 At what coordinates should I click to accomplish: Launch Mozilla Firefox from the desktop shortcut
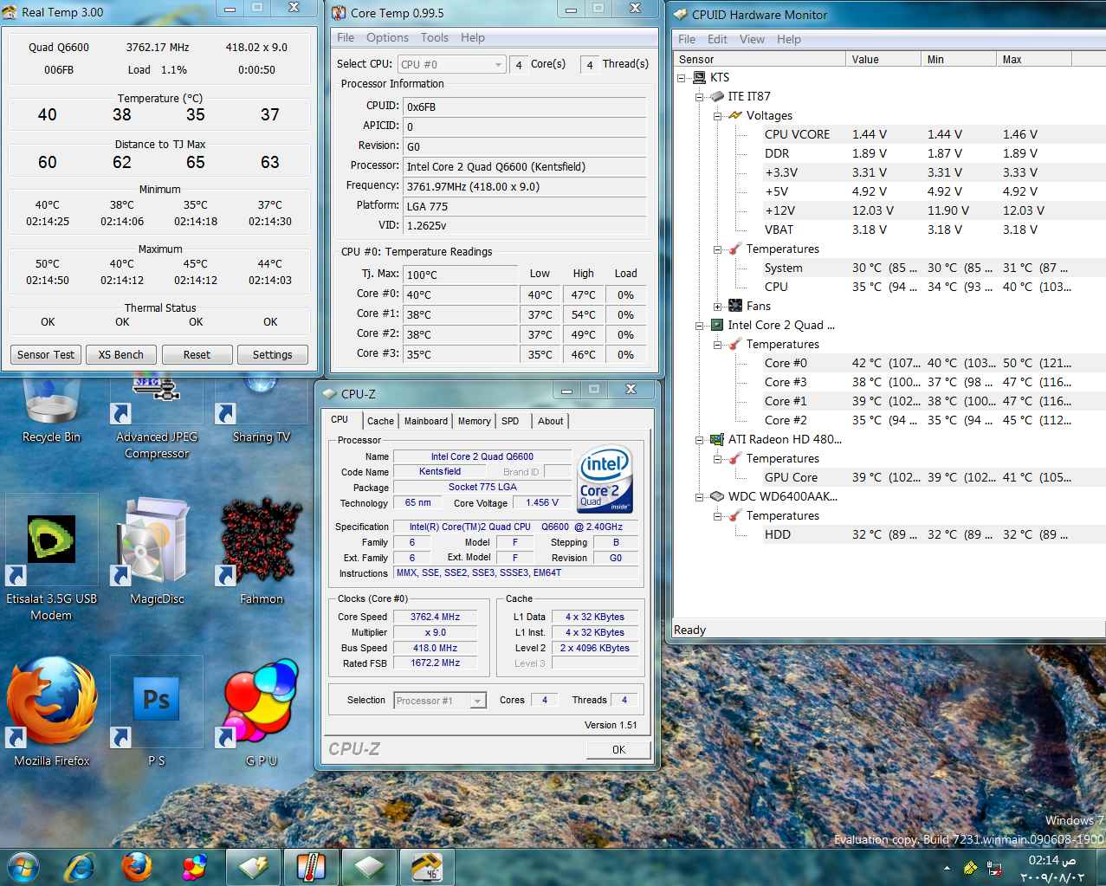pyautogui.click(x=52, y=712)
